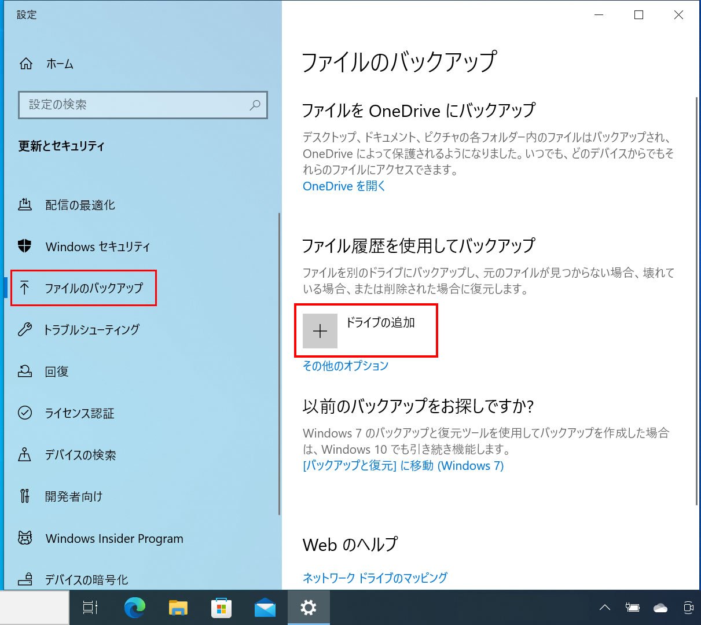Click the ファイルのバックアップ page heading
This screenshot has width=701, height=625.
click(399, 61)
